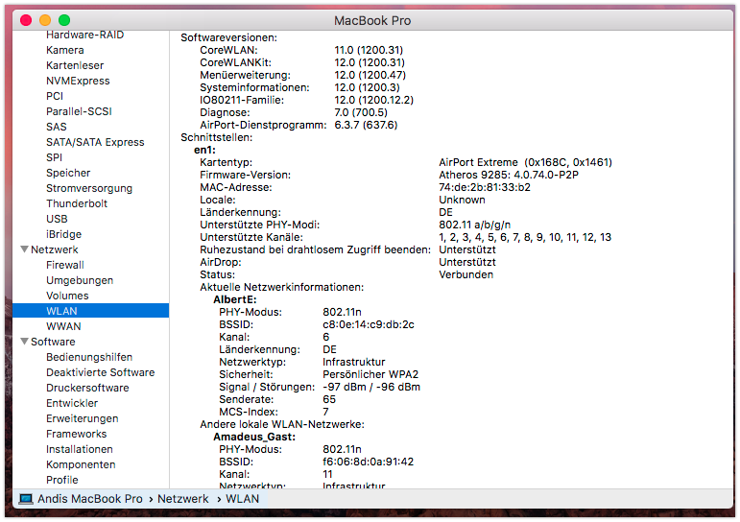Open SATA/SATA Express entry
The width and height of the screenshot is (740, 522).
[x=95, y=142]
